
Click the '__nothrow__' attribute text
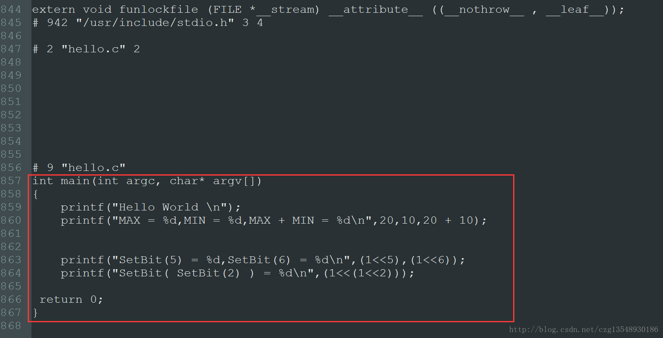pyautogui.click(x=485, y=10)
